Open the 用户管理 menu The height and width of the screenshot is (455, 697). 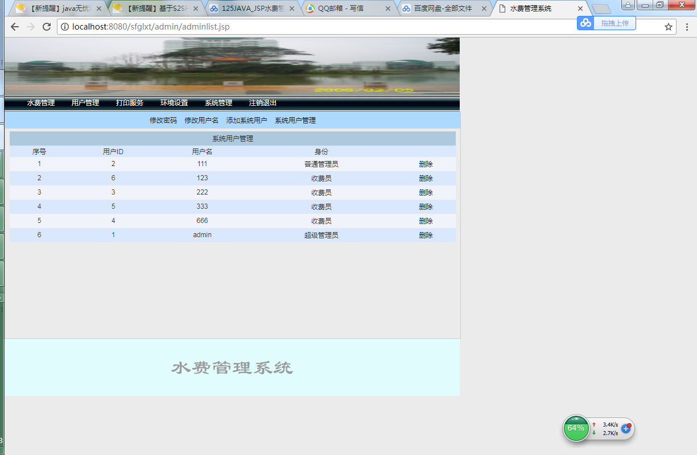85,103
